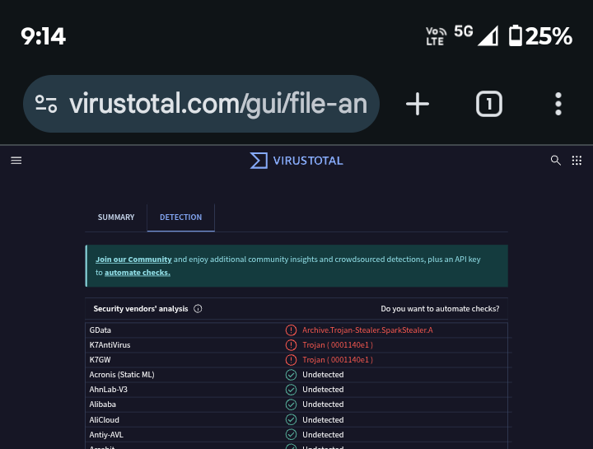This screenshot has width=593, height=449.
Task: Select the AliCloud vendor name
Action: 104,420
